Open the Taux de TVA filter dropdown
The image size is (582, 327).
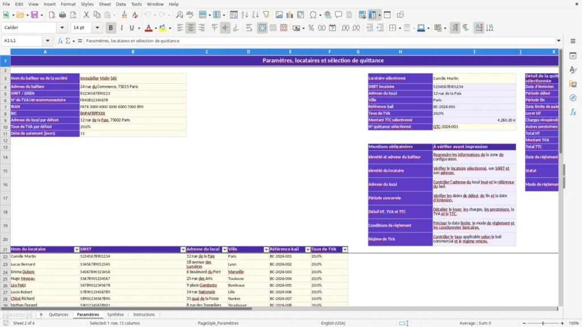click(x=345, y=250)
